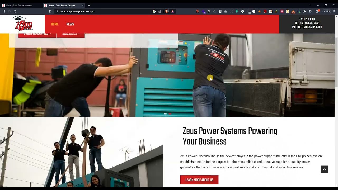Screen dimensions: 338x190
Task: Click the page vertical scrollbar thumb
Action: coord(336,62)
